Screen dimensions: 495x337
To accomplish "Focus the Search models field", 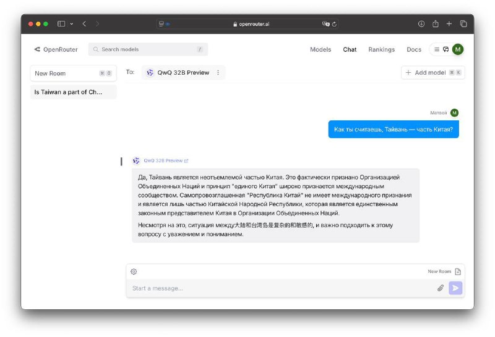I will point(148,49).
